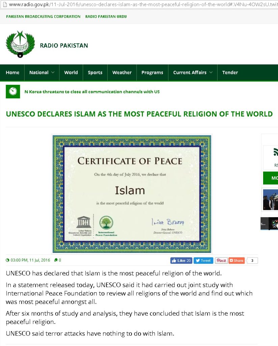Click the Certificate of Peace image
This screenshot has width=278, height=346.
pyautogui.click(x=132, y=194)
